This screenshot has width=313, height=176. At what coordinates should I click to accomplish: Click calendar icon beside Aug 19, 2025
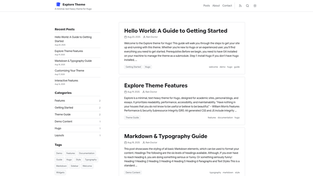click(126, 92)
